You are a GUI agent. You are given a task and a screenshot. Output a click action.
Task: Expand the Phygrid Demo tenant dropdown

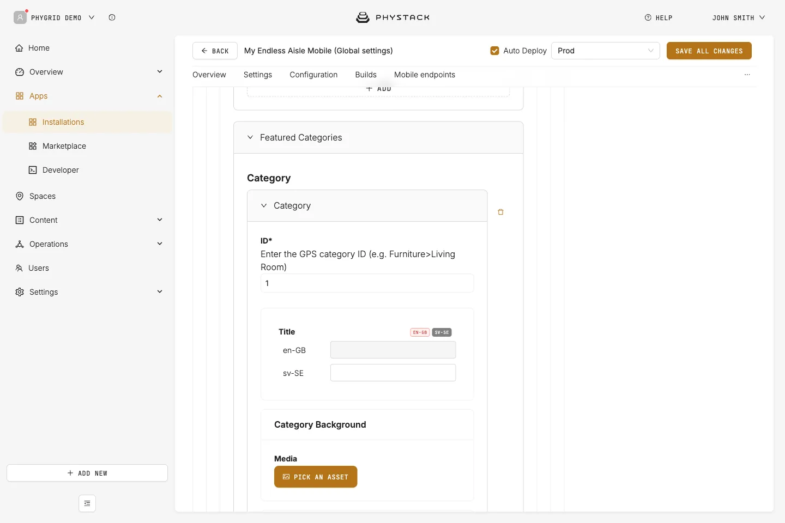click(x=92, y=17)
